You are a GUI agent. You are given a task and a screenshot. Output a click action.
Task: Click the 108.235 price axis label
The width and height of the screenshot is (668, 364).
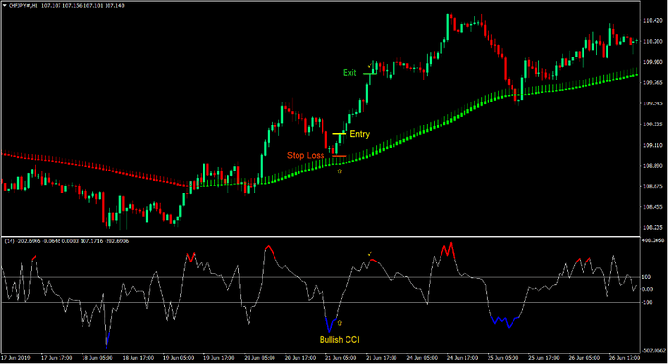coord(653,228)
